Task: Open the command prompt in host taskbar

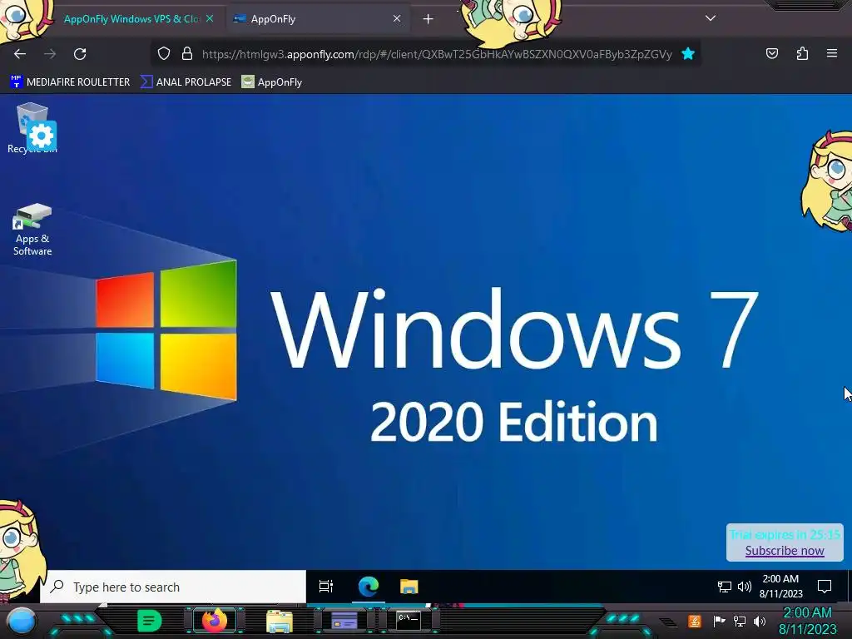Action: click(408, 620)
